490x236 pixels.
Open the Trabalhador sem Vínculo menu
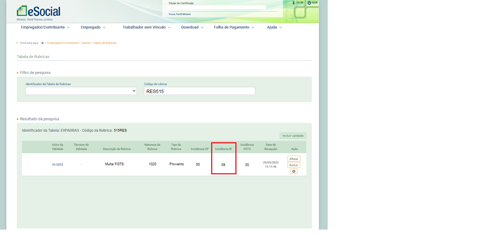point(147,27)
